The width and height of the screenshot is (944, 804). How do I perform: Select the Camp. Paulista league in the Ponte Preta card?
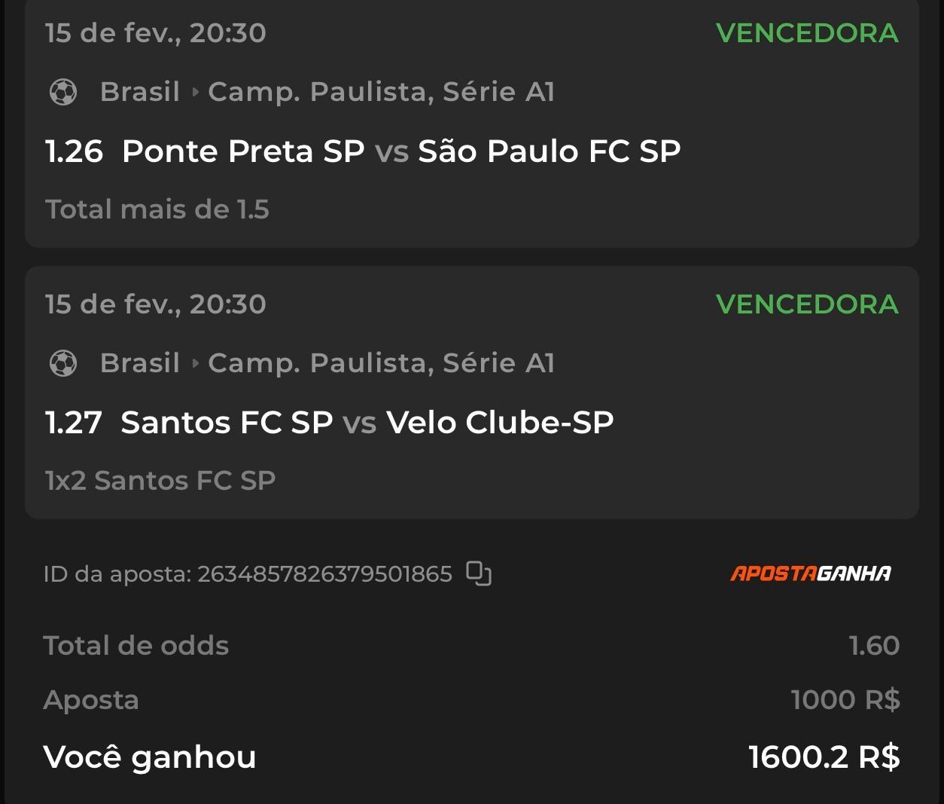[x=381, y=92]
